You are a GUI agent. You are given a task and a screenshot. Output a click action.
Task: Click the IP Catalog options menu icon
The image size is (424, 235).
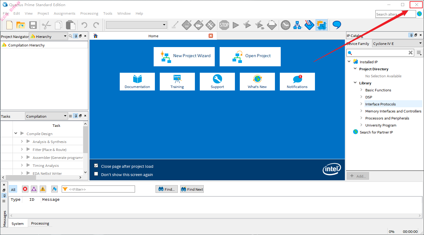click(419, 53)
